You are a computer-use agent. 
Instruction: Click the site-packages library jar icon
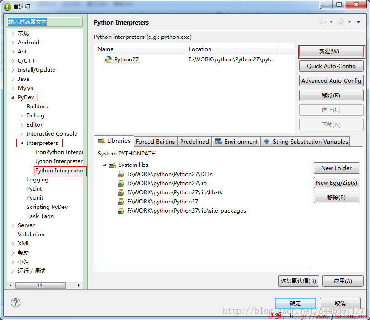point(121,211)
